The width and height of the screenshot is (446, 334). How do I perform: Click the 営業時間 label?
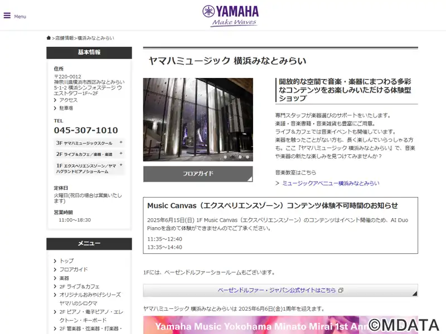click(x=64, y=212)
